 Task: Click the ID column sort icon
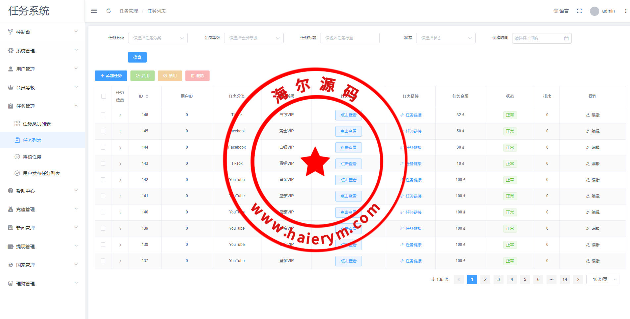point(147,96)
